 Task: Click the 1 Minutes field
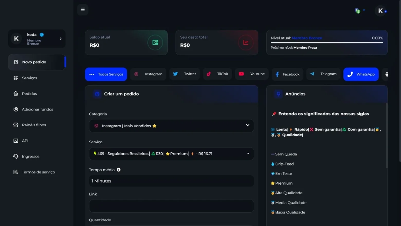point(171,181)
